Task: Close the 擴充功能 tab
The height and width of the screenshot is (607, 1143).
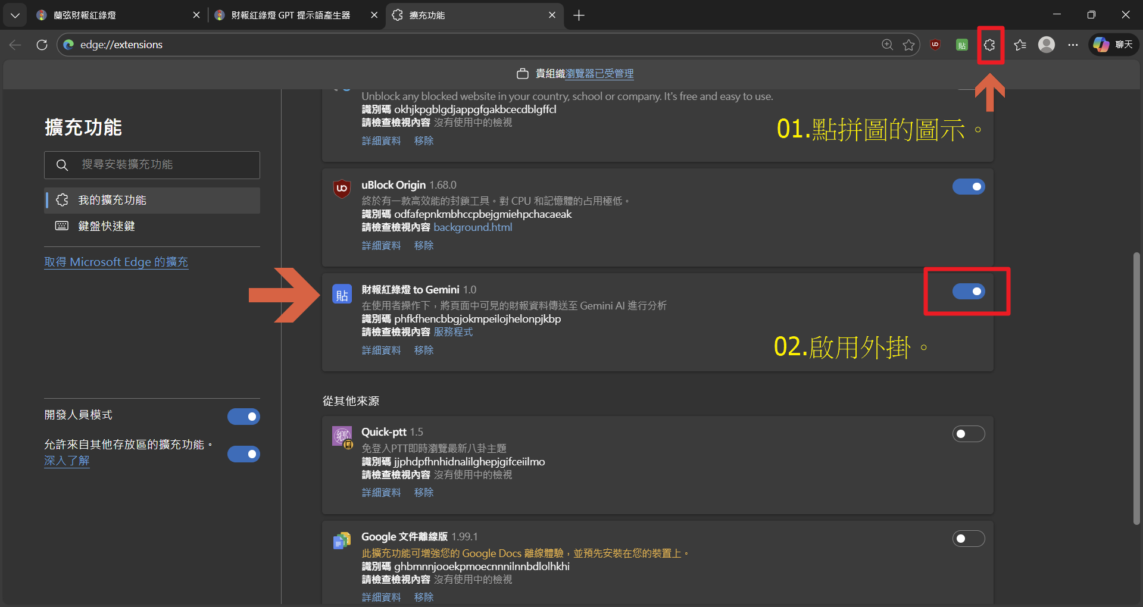Action: tap(552, 15)
